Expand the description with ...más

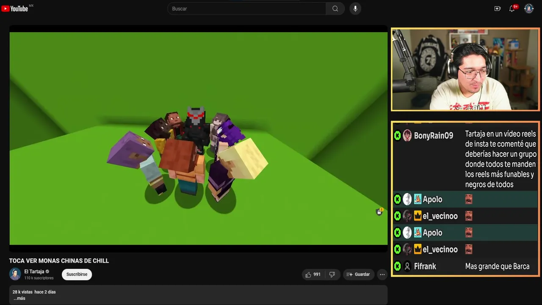[x=19, y=298]
